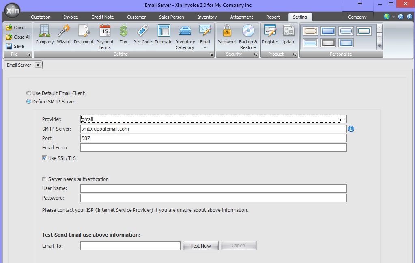
Task: Pick the gray silver theme swatch
Action: [328, 43]
